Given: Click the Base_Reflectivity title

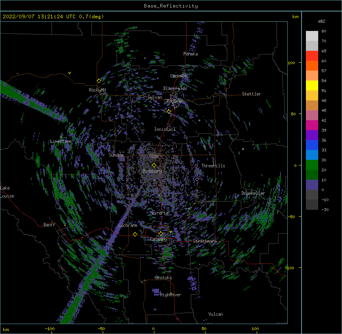Looking at the screenshot, I should [x=171, y=6].
